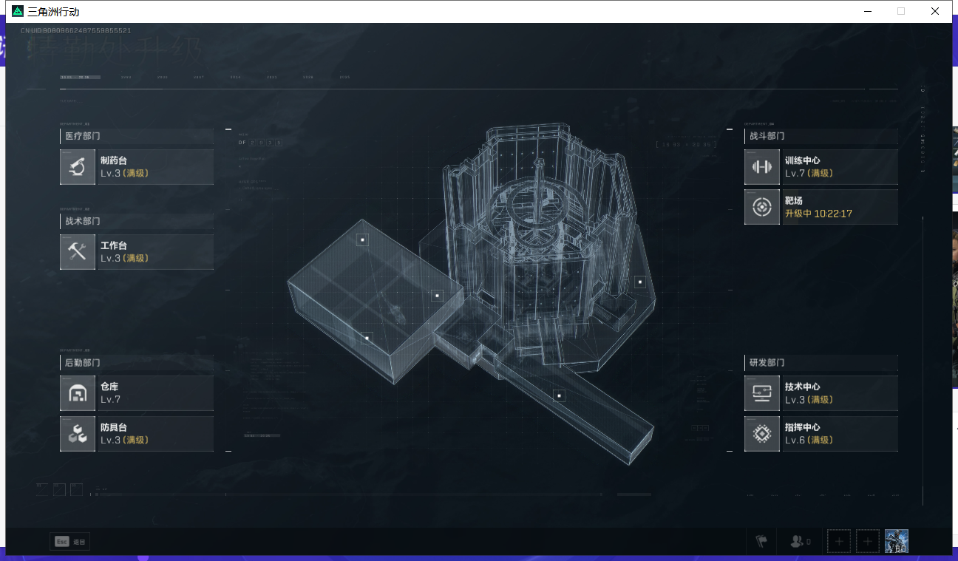Select the 防具台 Lv.3 entry text
Image resolution: width=958 pixels, height=561 pixels.
coord(125,434)
